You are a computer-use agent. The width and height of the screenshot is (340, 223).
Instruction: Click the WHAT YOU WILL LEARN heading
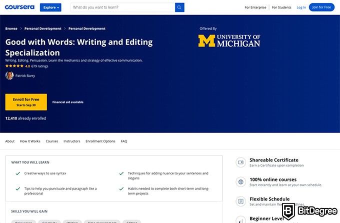point(30,162)
